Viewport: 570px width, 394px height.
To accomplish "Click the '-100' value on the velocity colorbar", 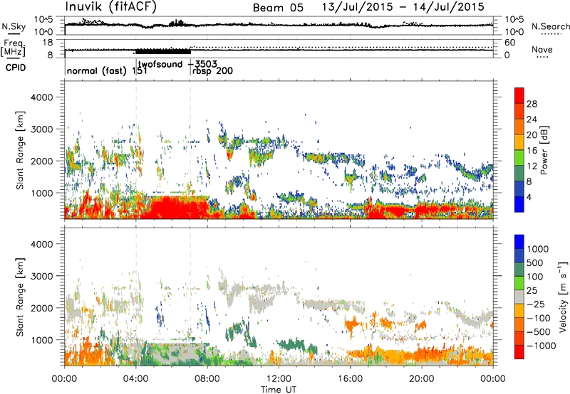I will click(x=539, y=318).
